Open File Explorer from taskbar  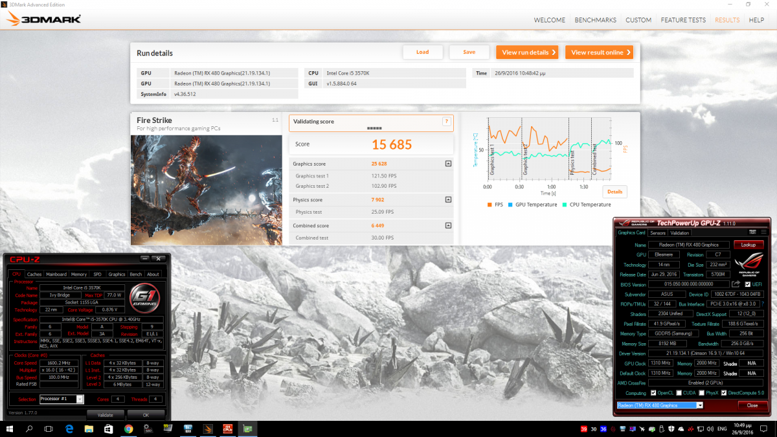click(89, 429)
